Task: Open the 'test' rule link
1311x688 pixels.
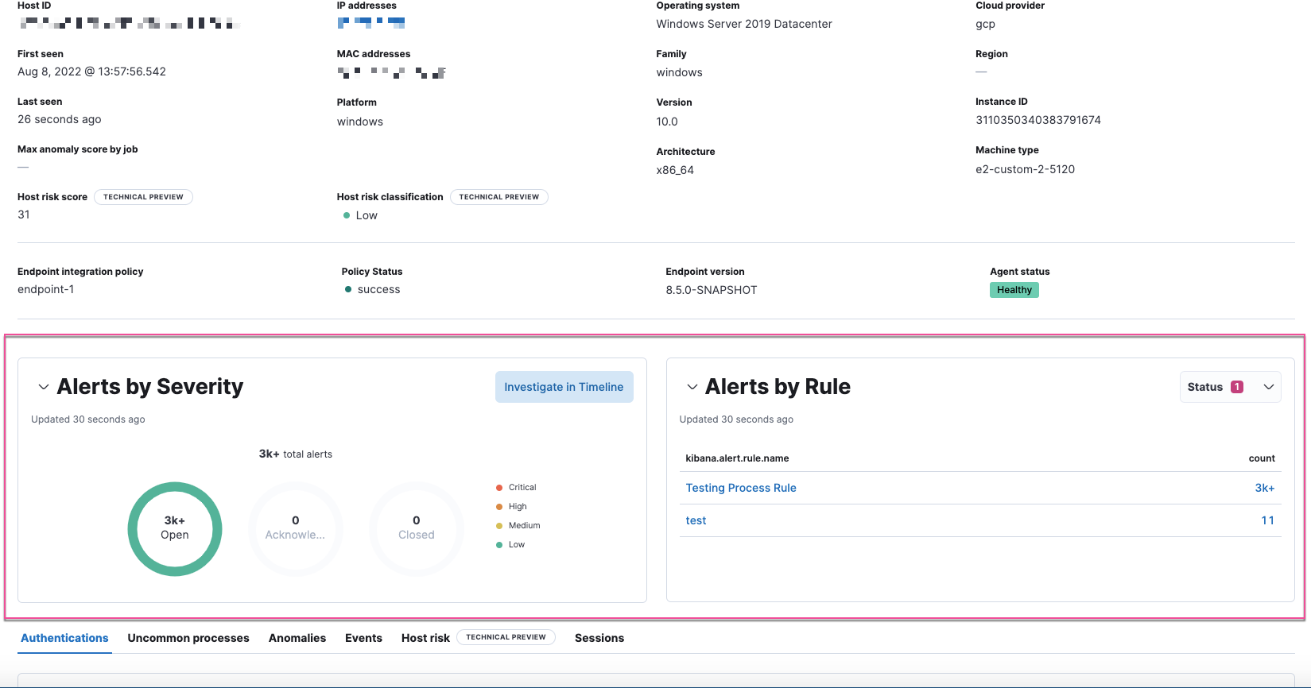Action: pyautogui.click(x=696, y=520)
